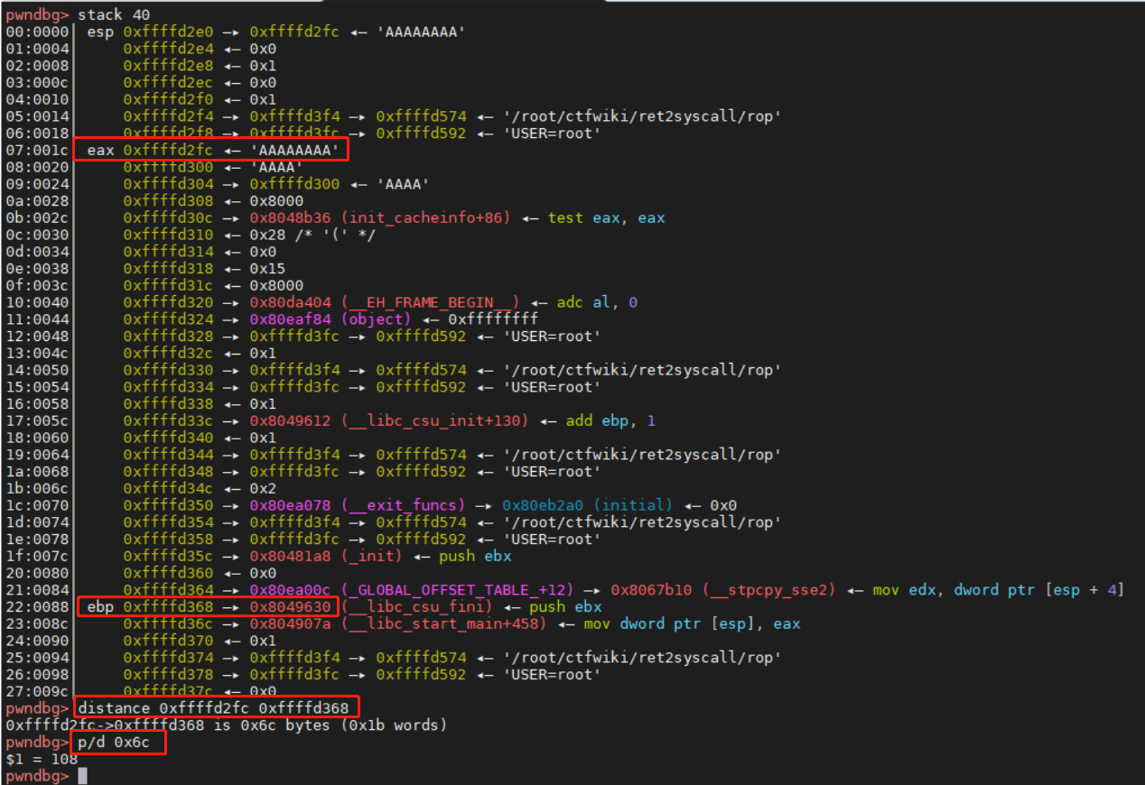This screenshot has height=785, width=1145.
Task: Select the 'AAAAAAAA' string on the esp row
Action: click(x=421, y=32)
